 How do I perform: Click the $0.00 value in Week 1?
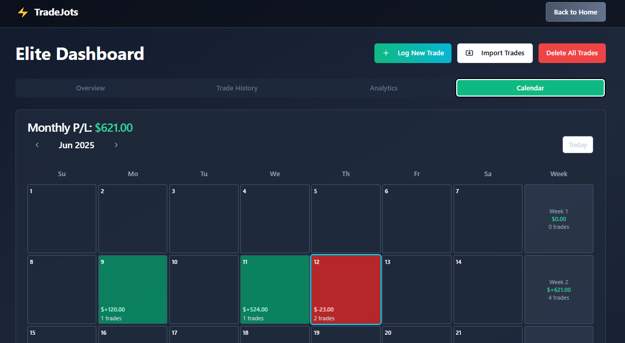tap(559, 219)
